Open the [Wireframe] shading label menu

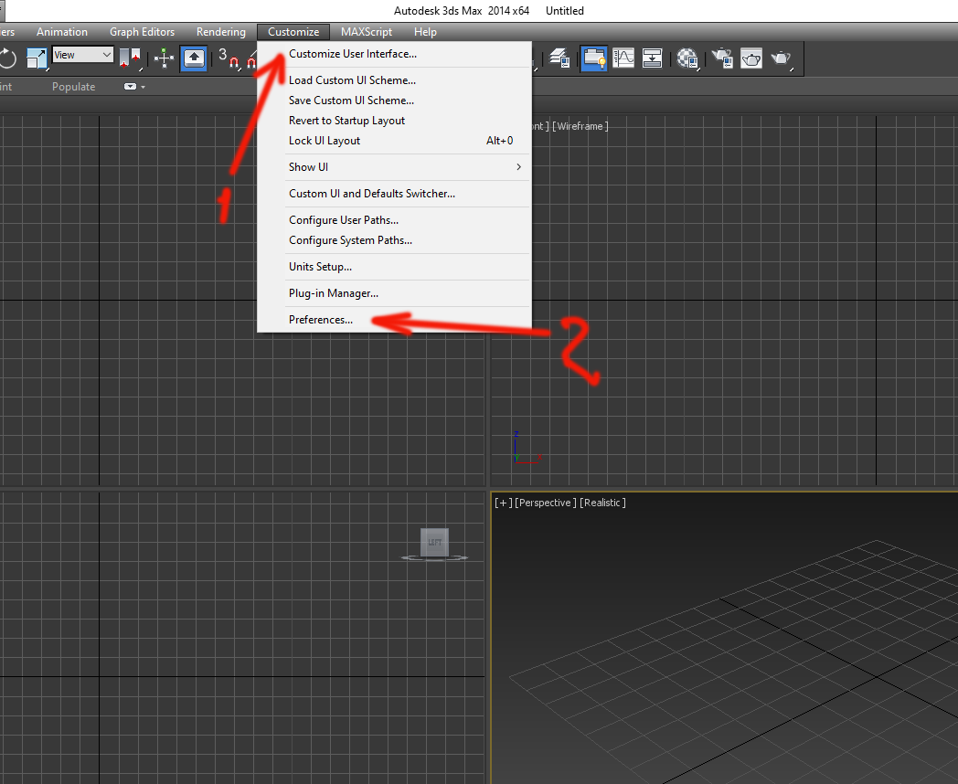[580, 126]
